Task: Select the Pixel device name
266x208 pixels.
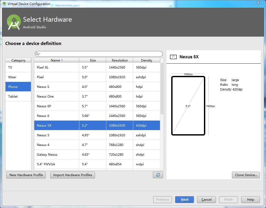Action: point(40,77)
